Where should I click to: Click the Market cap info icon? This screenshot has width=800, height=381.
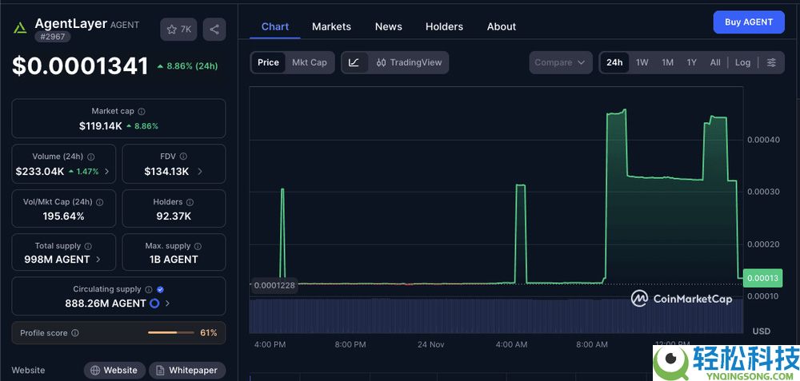click(142, 112)
